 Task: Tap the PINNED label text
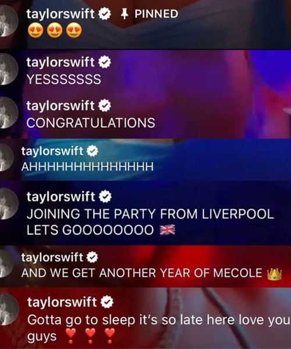pyautogui.click(x=157, y=14)
